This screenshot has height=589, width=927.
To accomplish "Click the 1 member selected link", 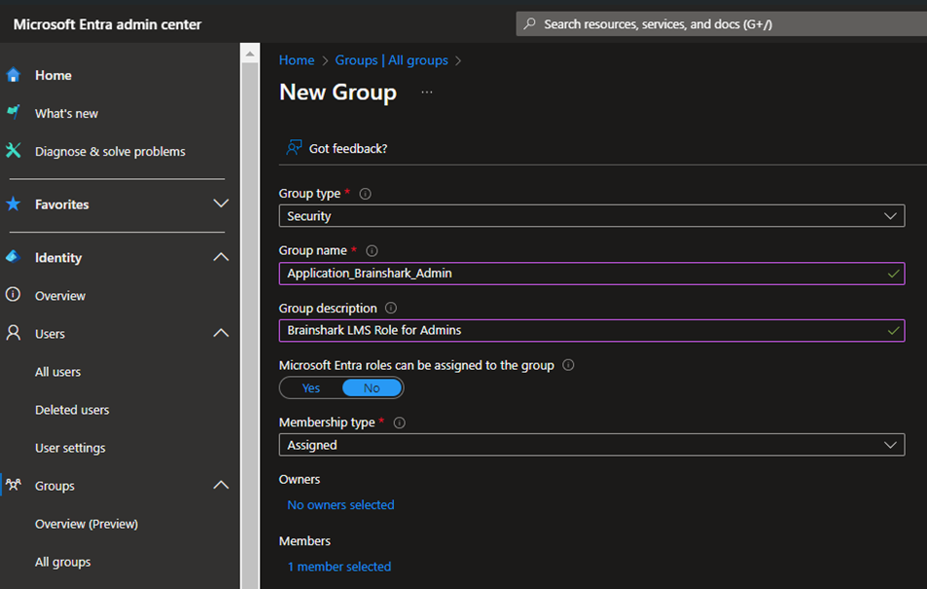I will (339, 567).
